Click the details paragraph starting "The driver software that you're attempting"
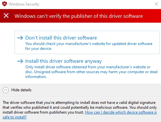 (x=80, y=110)
